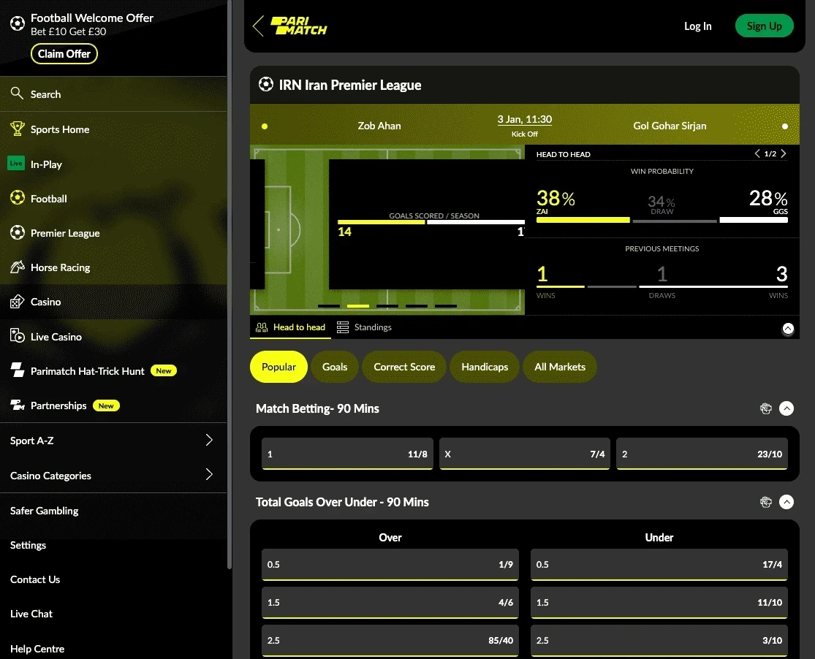Collapse Total Goals Over Under section
815x659 pixels.
[x=786, y=502]
